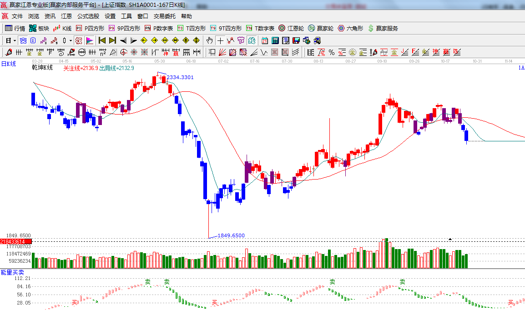This screenshot has width=525, height=310.
Task: Toggle the pressed colored flag chart button
Action: click(90, 40)
